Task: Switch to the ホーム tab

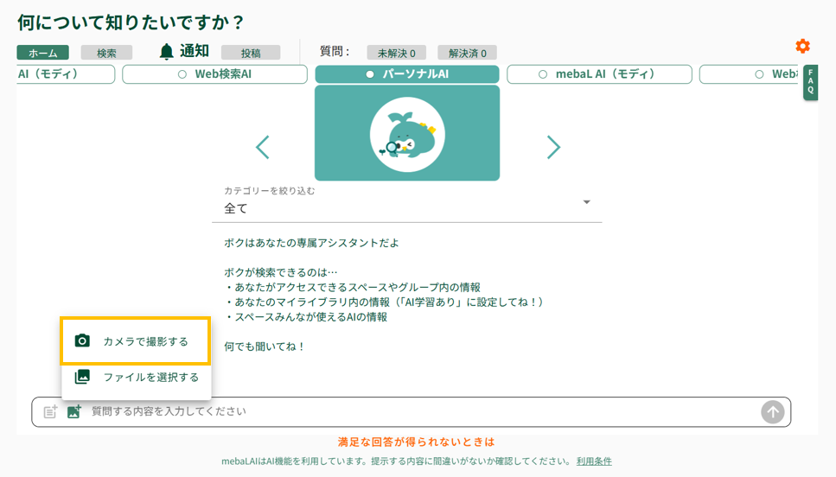Action: pyautogui.click(x=42, y=53)
